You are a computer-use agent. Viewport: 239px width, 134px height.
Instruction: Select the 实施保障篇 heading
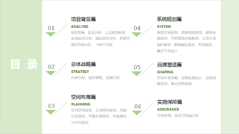(170, 102)
